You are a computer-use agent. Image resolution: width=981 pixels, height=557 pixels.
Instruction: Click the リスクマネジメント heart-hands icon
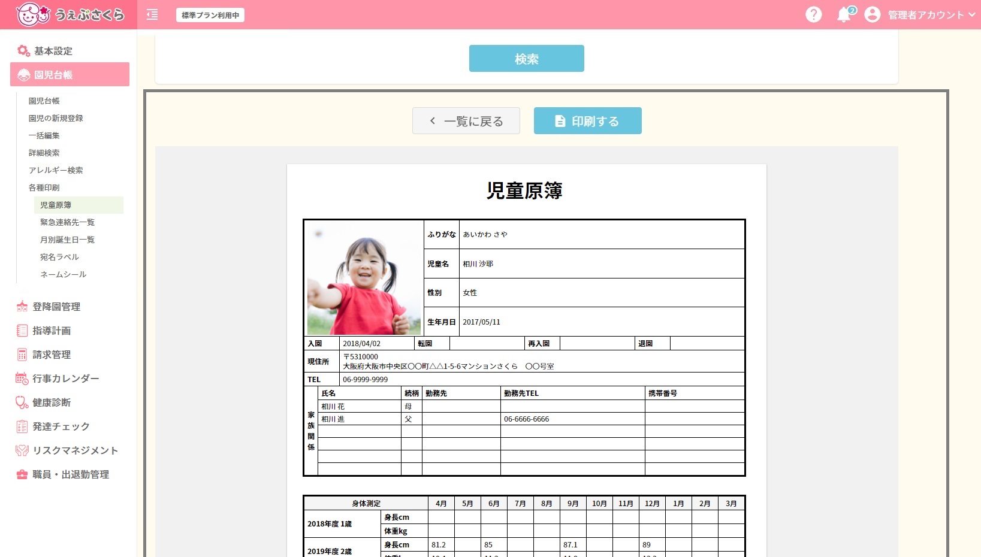click(22, 450)
